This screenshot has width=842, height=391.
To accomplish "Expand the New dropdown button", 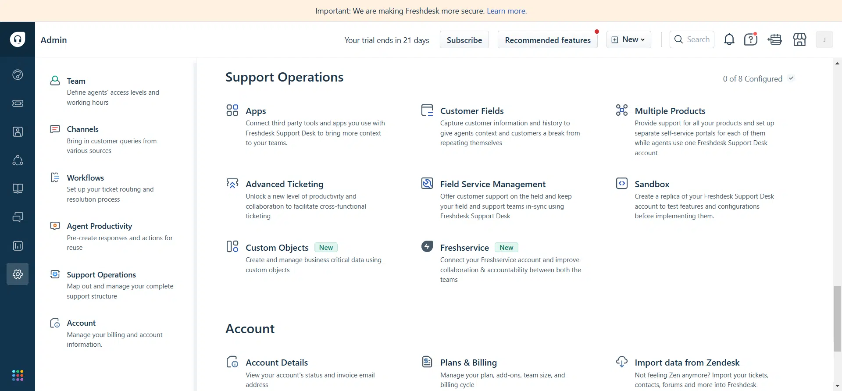I will [628, 39].
